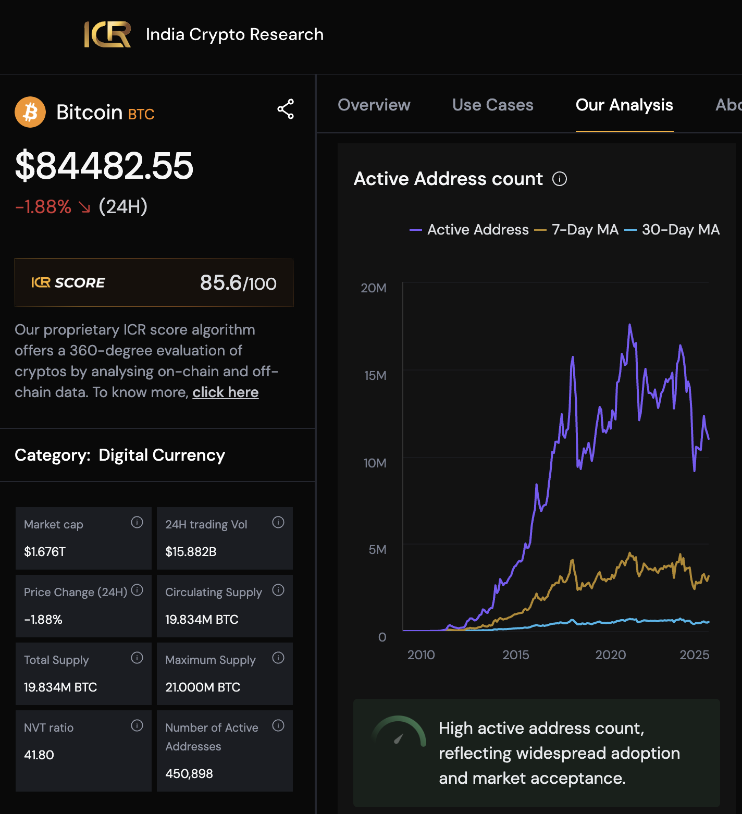Click info icon for Number of Active Addresses
The height and width of the screenshot is (814, 742).
[278, 725]
